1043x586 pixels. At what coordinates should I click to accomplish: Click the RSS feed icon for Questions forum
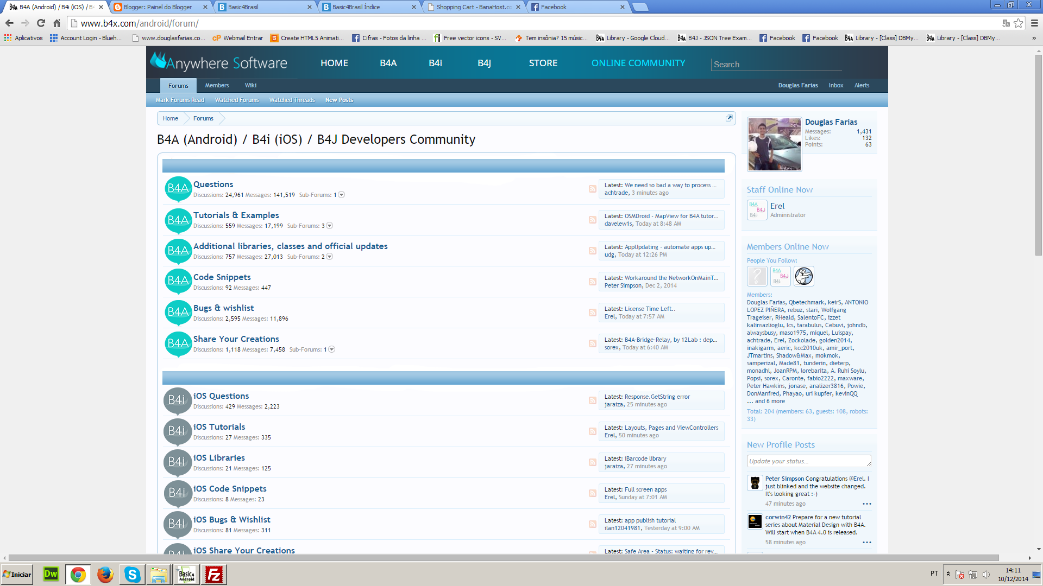click(592, 189)
